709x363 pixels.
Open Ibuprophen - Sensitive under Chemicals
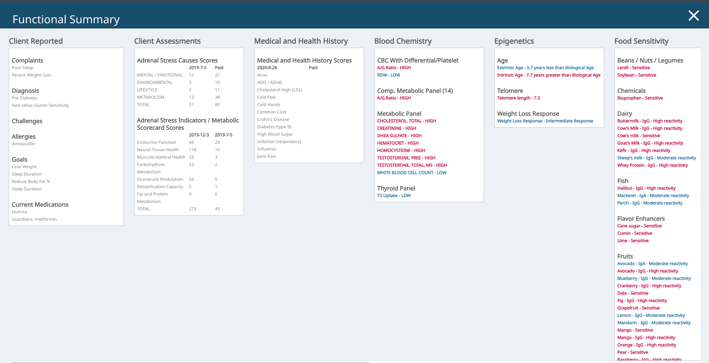point(640,98)
